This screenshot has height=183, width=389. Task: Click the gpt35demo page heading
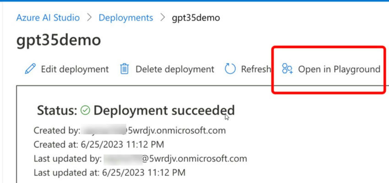pos(58,40)
